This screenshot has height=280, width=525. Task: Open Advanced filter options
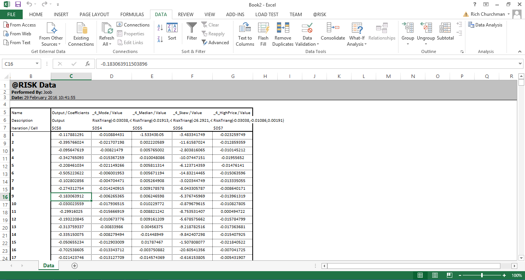pos(215,43)
